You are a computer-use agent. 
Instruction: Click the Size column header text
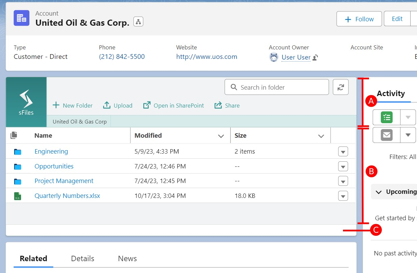click(x=241, y=135)
